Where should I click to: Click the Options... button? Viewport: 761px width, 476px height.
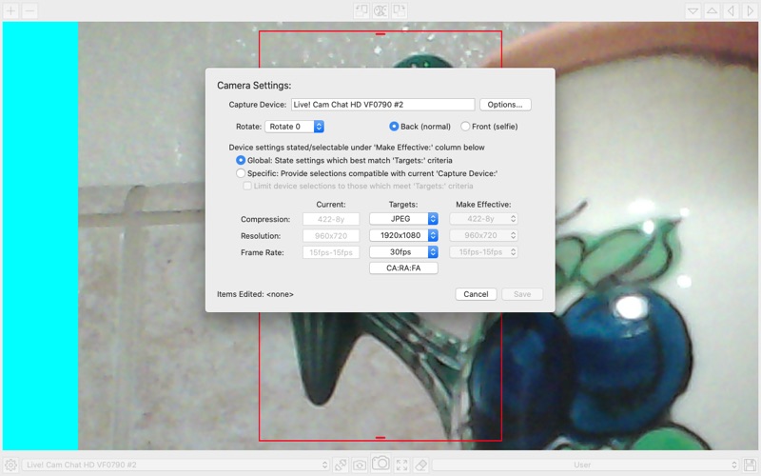click(505, 105)
